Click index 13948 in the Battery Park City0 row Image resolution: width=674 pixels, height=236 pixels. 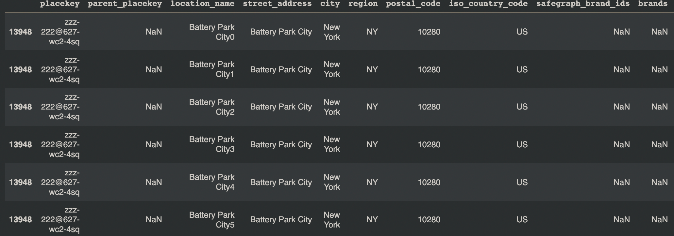[21, 32]
